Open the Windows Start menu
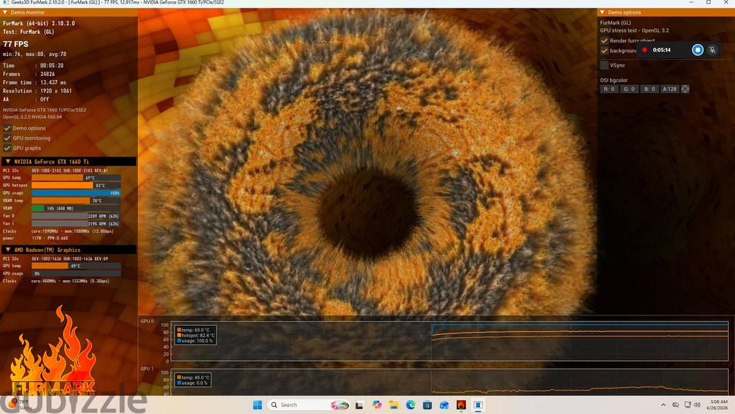 pos(257,405)
